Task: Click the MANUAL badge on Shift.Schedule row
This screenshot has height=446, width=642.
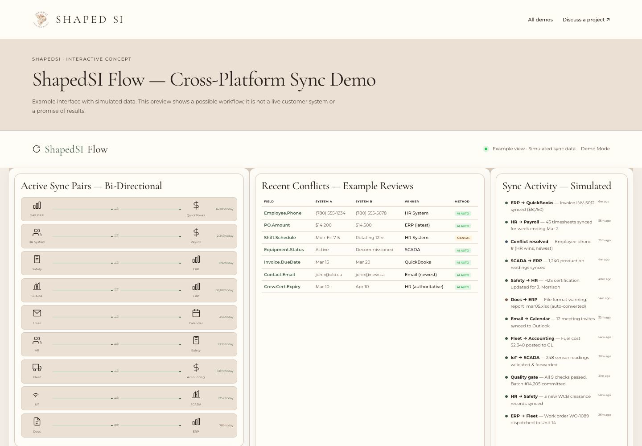Action: point(463,238)
